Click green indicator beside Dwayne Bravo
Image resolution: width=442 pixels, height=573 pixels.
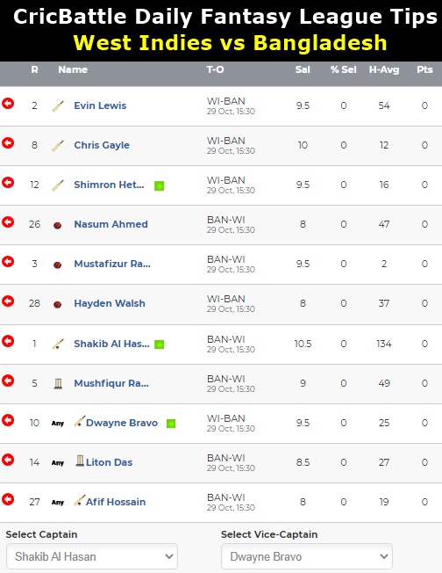coord(171,424)
